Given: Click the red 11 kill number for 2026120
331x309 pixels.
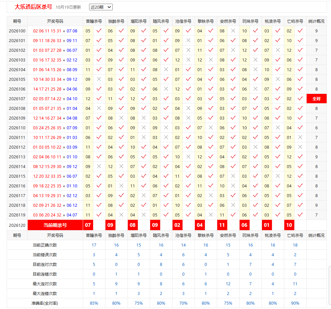Looking at the screenshot, I should tap(222, 225).
